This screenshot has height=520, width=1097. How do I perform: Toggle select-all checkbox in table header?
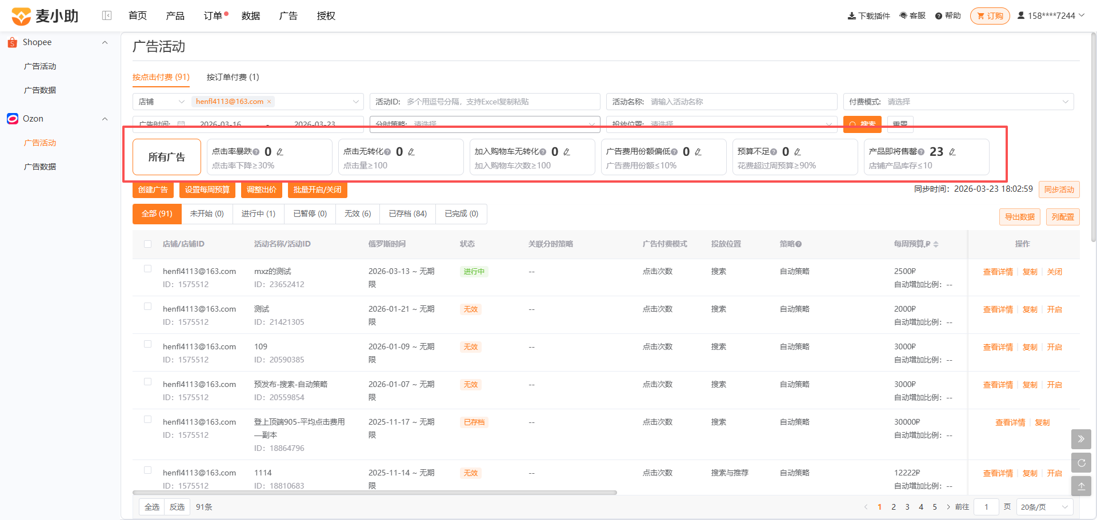coord(148,244)
